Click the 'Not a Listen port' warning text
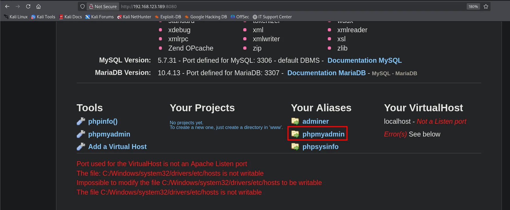This screenshot has height=210, width=510. [x=441, y=121]
